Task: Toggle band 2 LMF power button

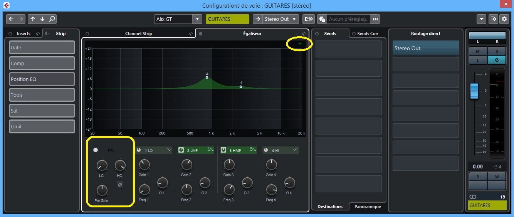Action: (x=181, y=150)
